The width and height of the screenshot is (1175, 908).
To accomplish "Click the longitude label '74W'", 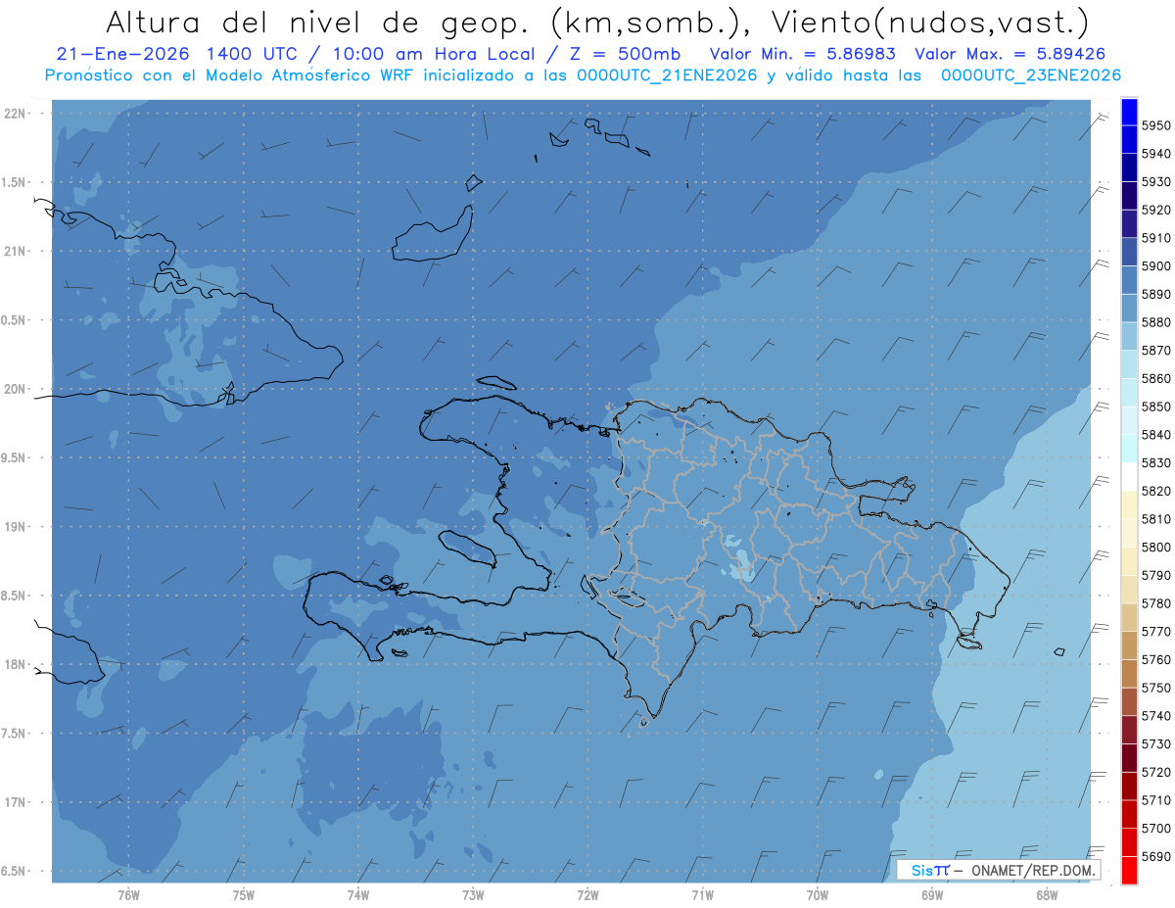I will pos(358,894).
